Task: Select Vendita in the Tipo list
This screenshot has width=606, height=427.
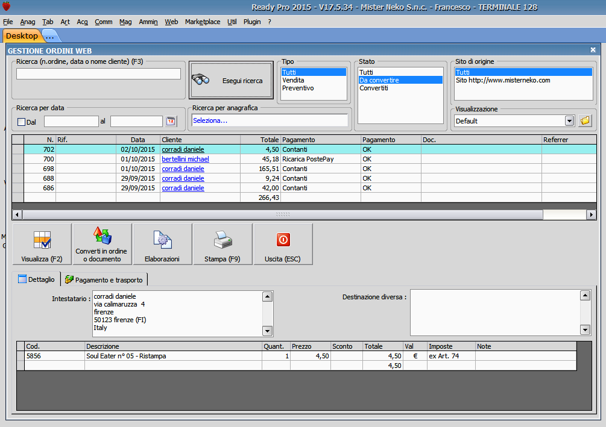Action: (x=293, y=80)
